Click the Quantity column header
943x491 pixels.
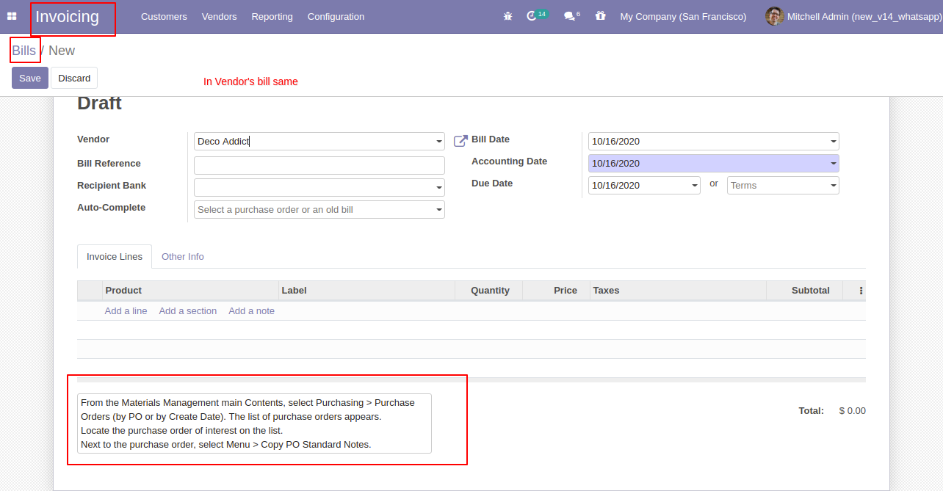[490, 291]
